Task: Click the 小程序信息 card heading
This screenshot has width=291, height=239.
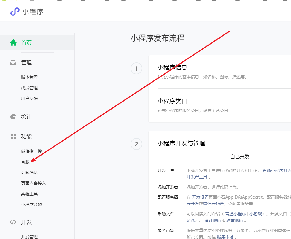Action: [x=172, y=67]
